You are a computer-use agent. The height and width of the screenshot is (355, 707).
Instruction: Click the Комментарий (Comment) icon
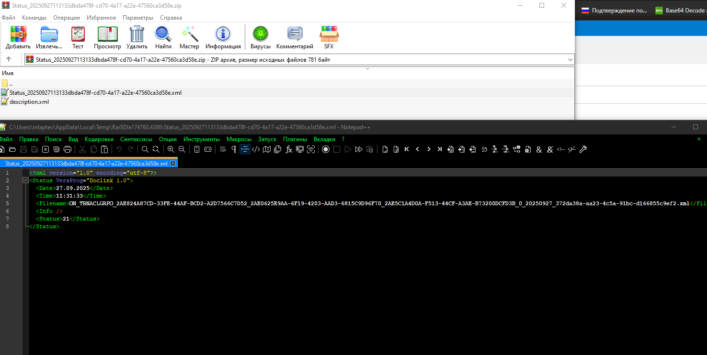pyautogui.click(x=295, y=37)
